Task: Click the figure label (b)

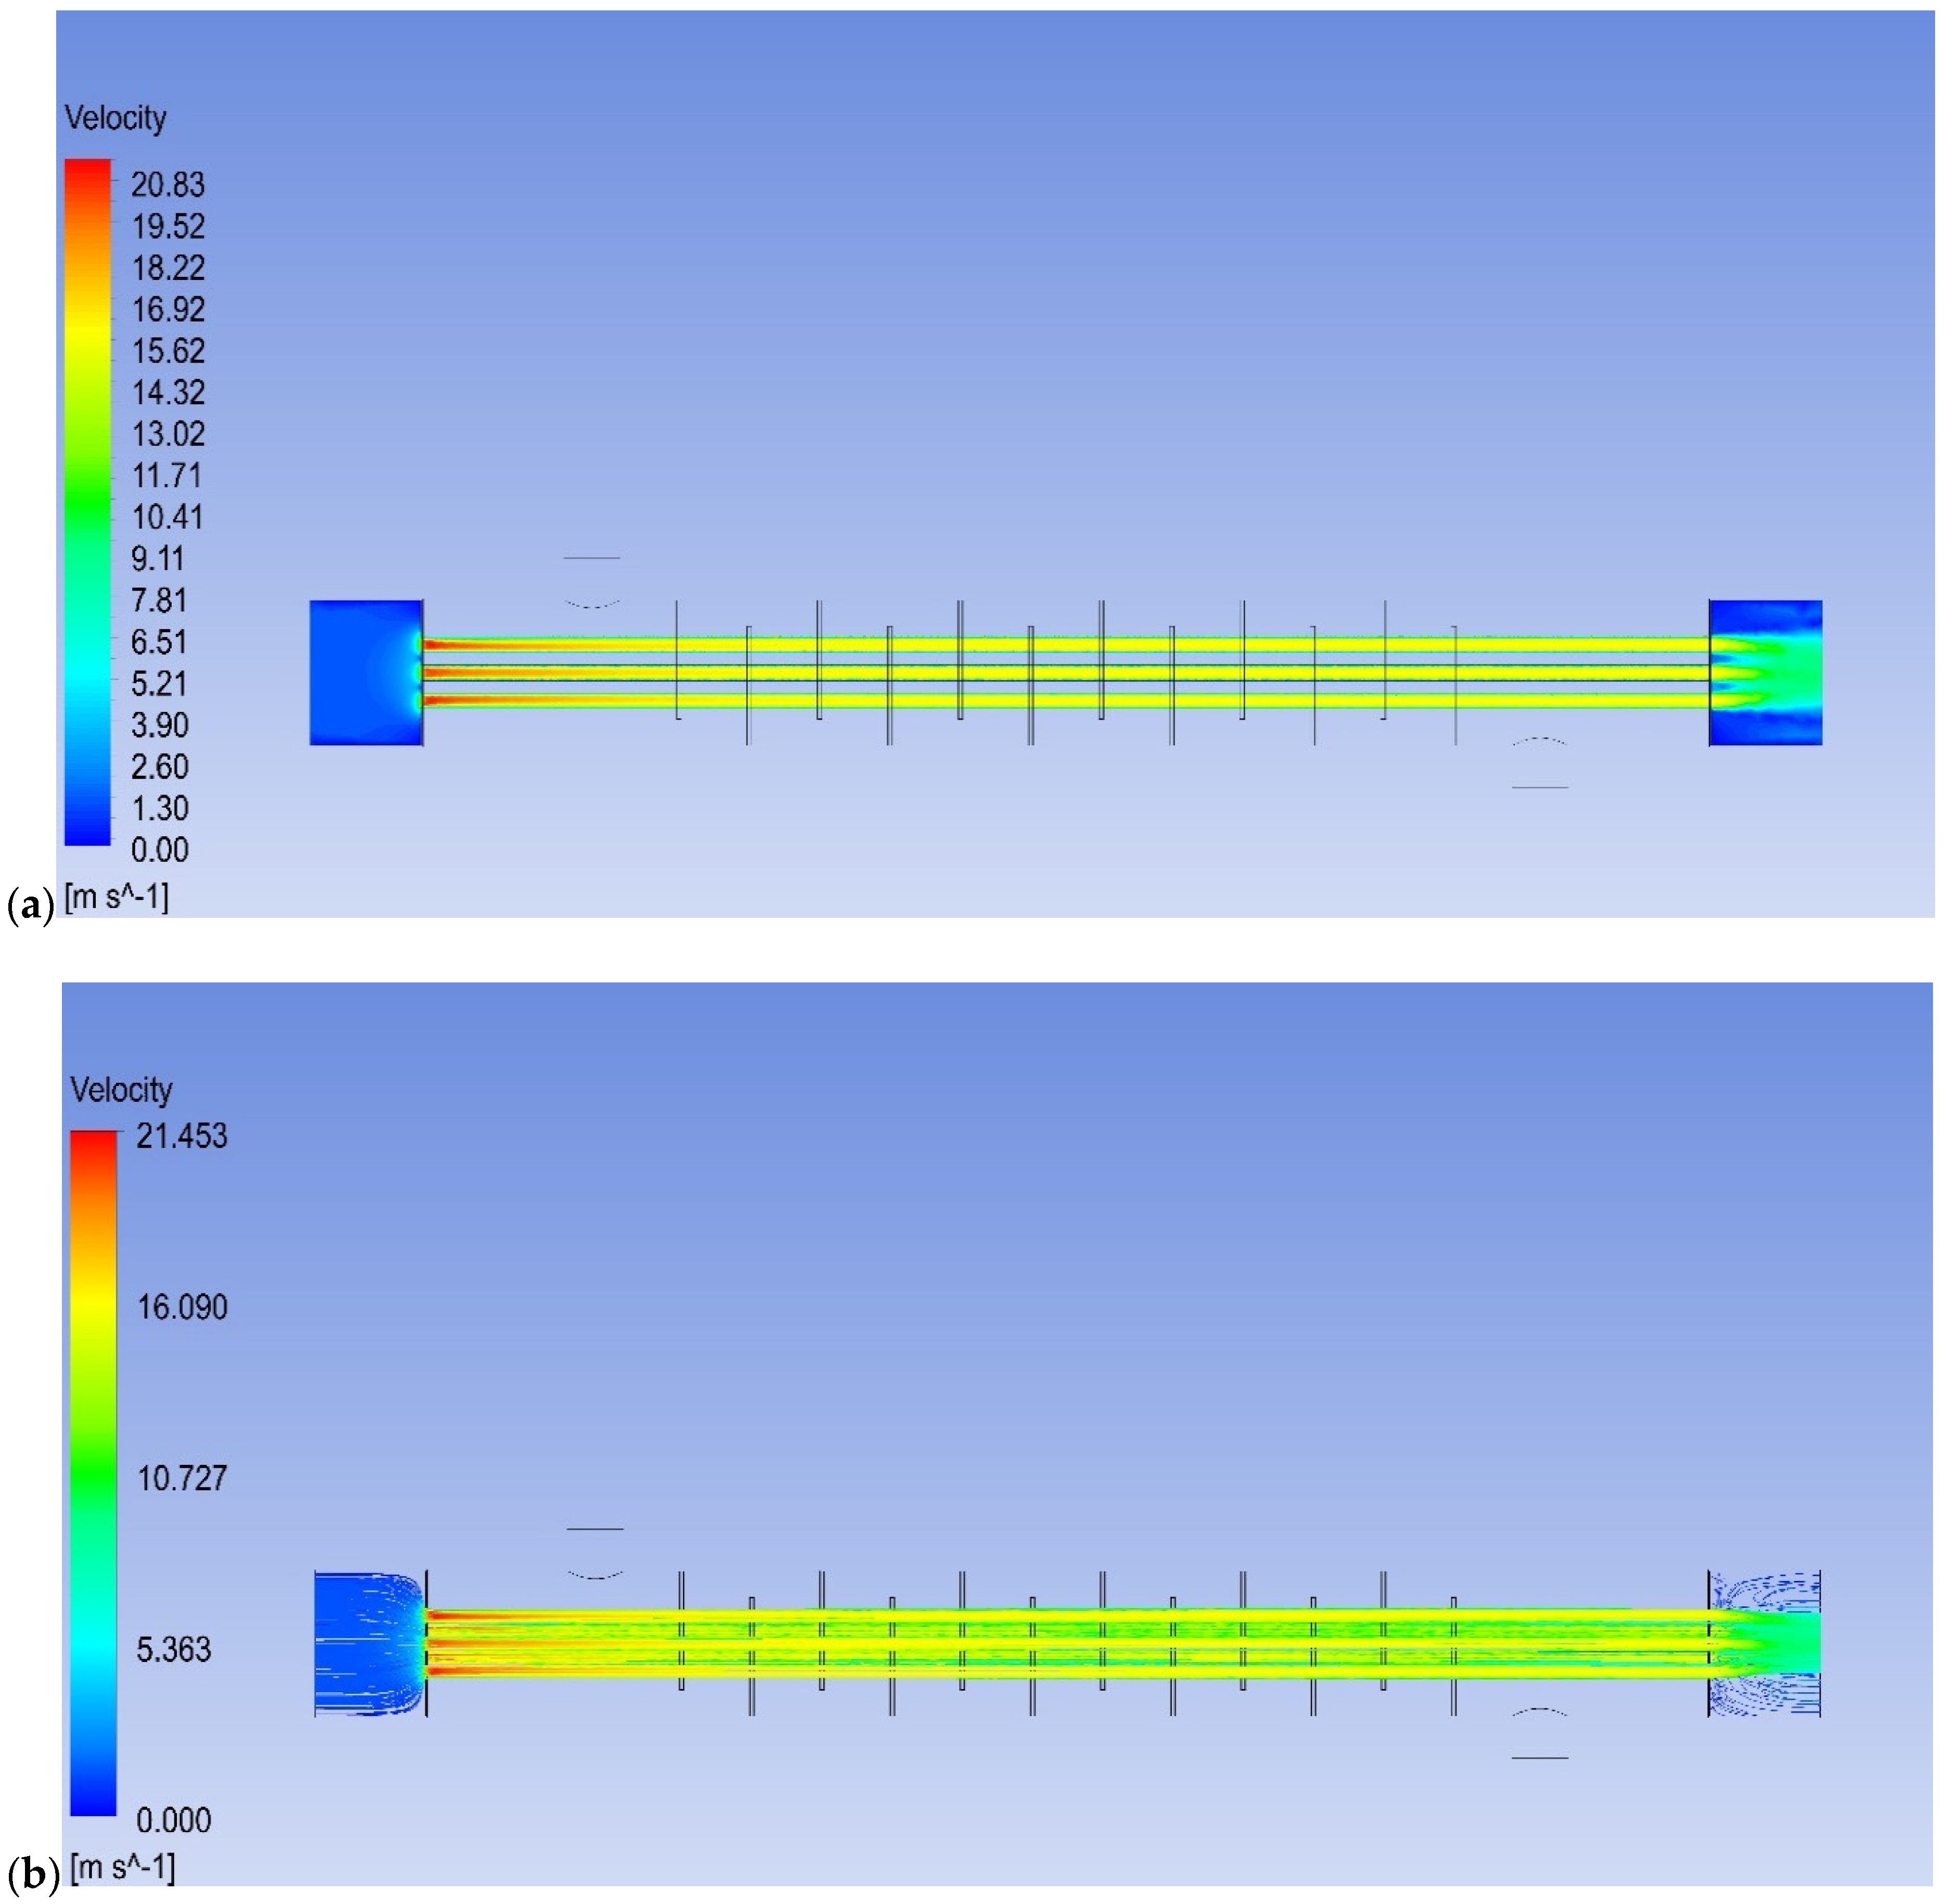Action: (33, 1875)
